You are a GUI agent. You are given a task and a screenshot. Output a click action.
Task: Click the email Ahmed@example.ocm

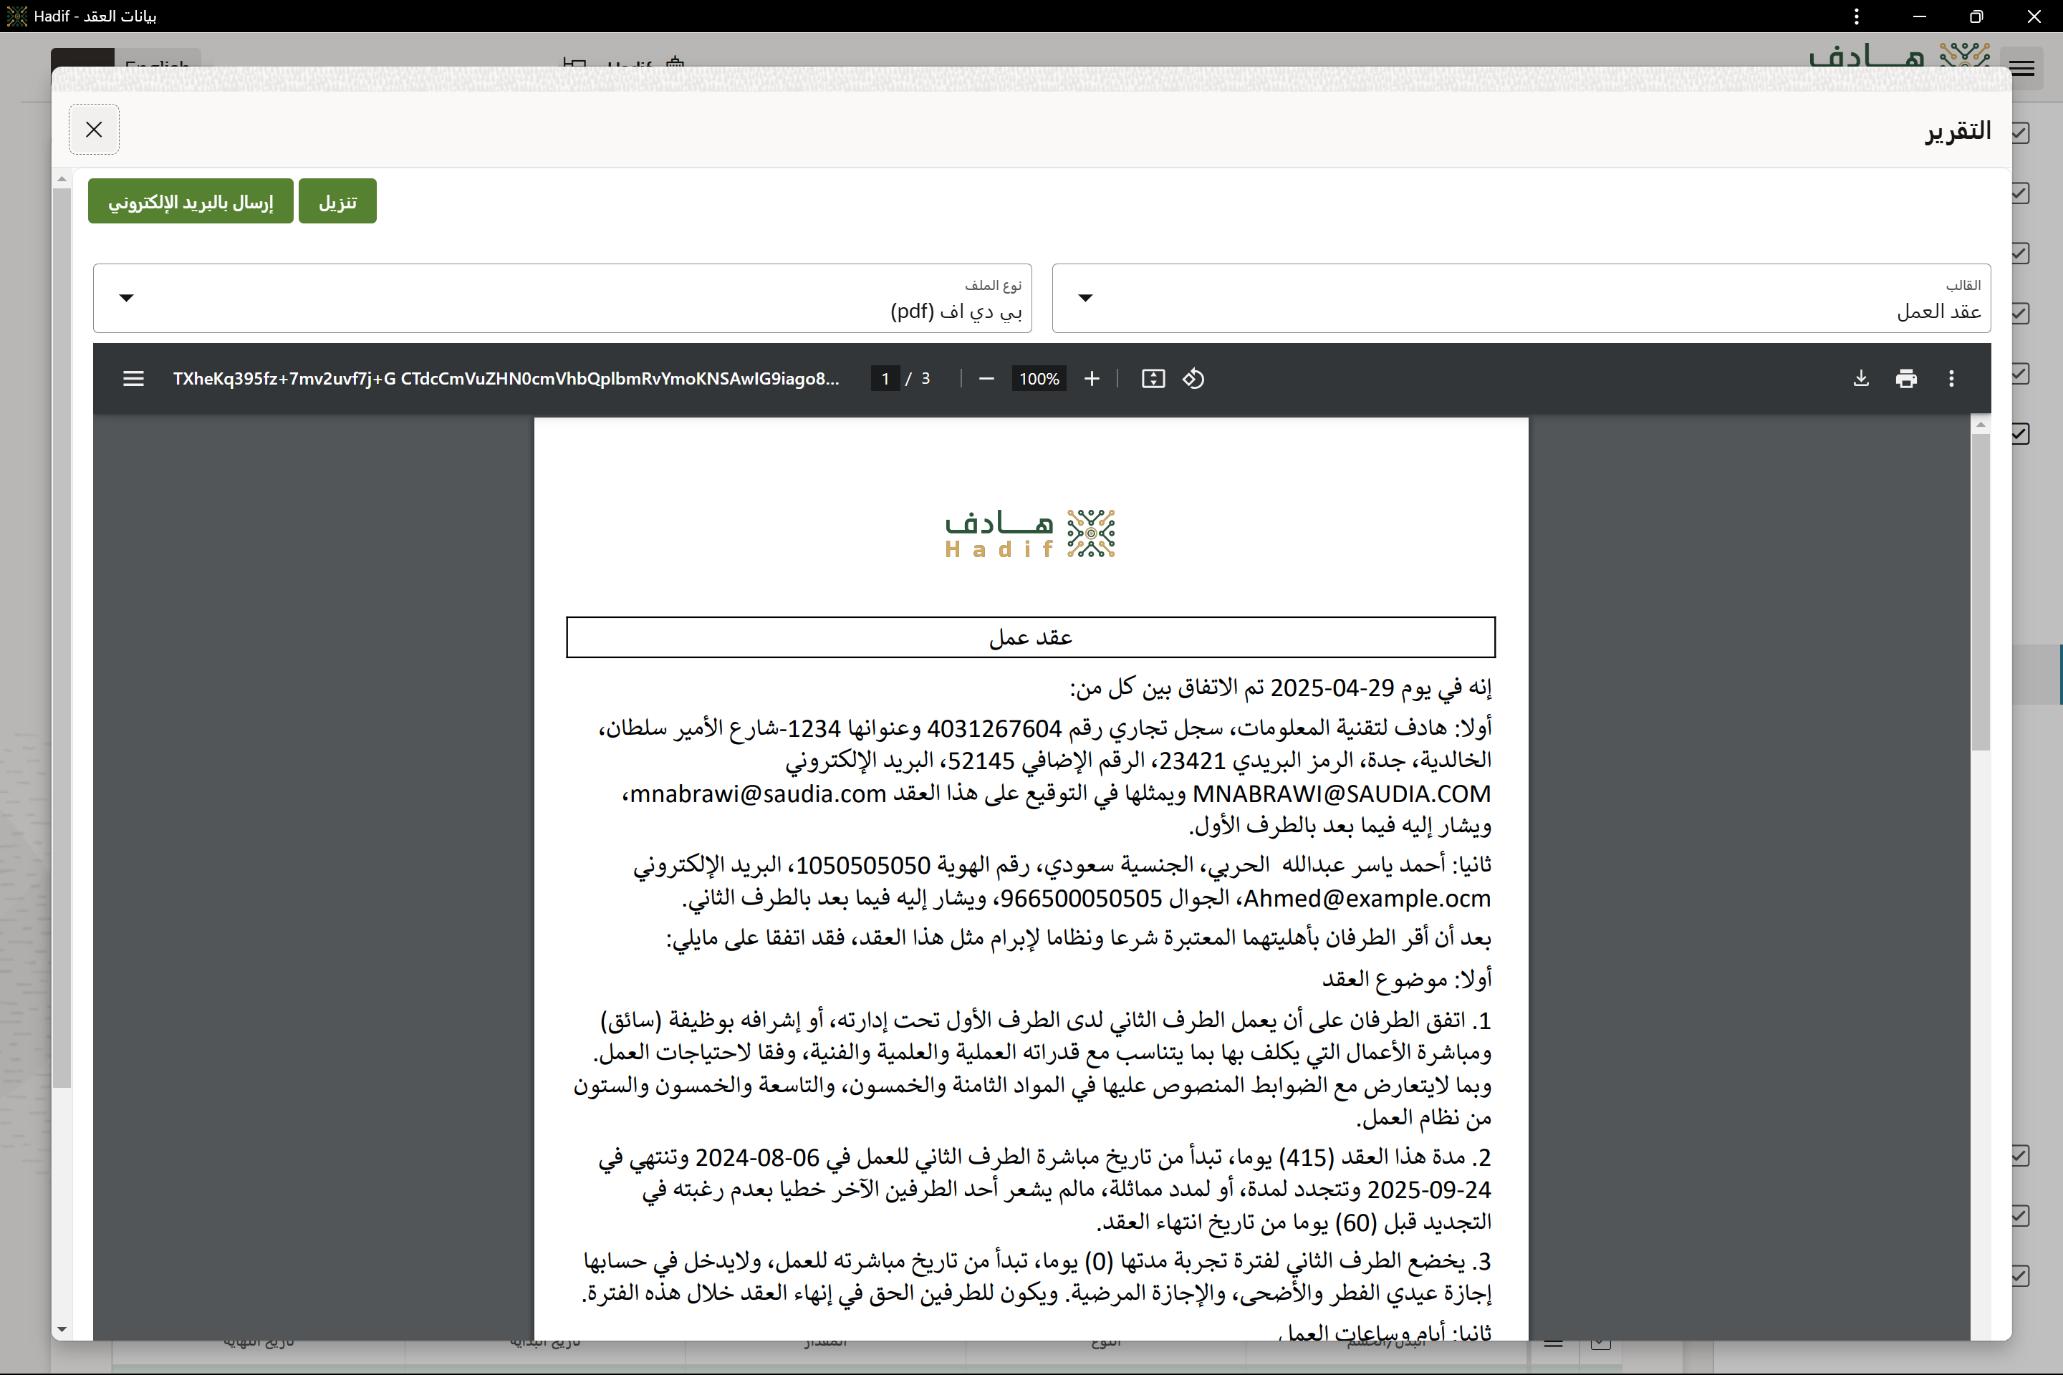[x=1367, y=898]
